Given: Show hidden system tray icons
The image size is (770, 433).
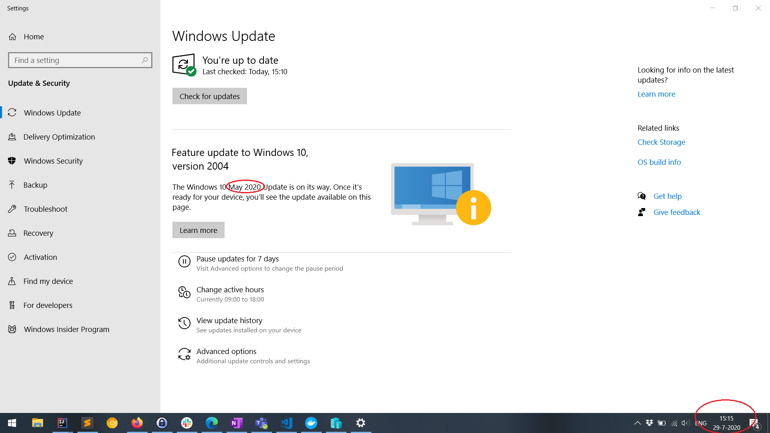Looking at the screenshot, I should point(637,423).
